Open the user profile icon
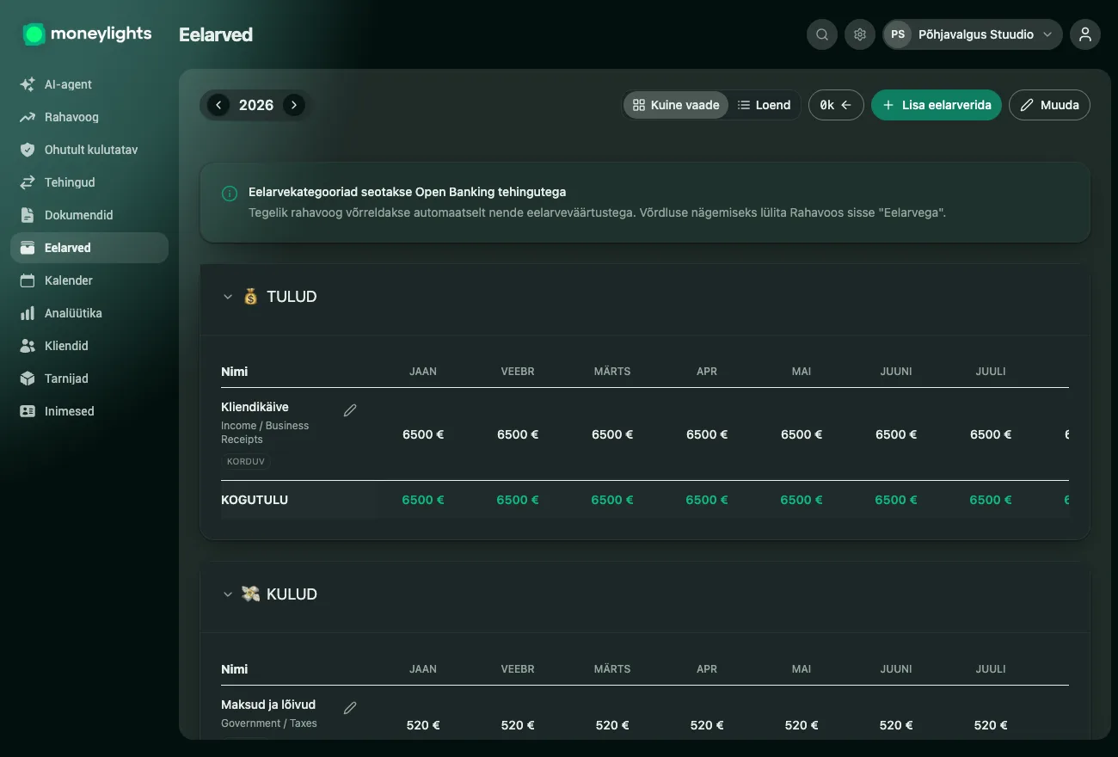 [x=1085, y=34]
